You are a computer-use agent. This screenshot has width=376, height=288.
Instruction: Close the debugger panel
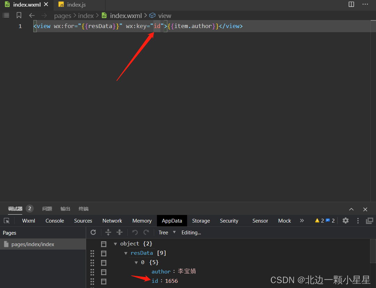pos(365,209)
